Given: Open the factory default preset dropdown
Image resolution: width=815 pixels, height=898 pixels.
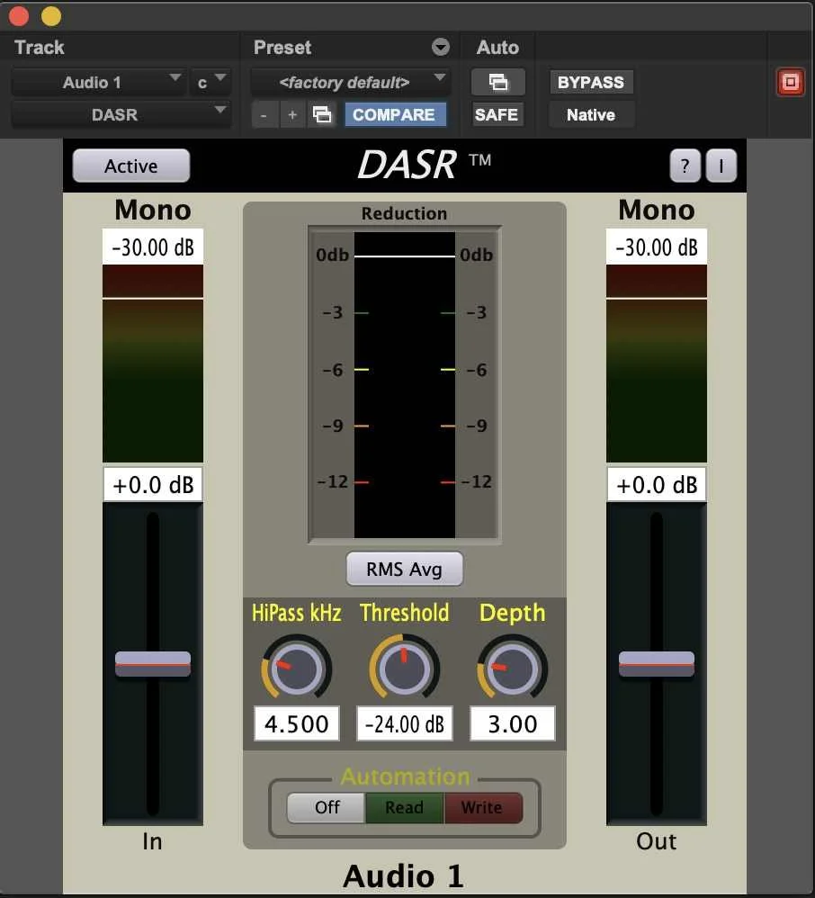Looking at the screenshot, I should [x=350, y=82].
